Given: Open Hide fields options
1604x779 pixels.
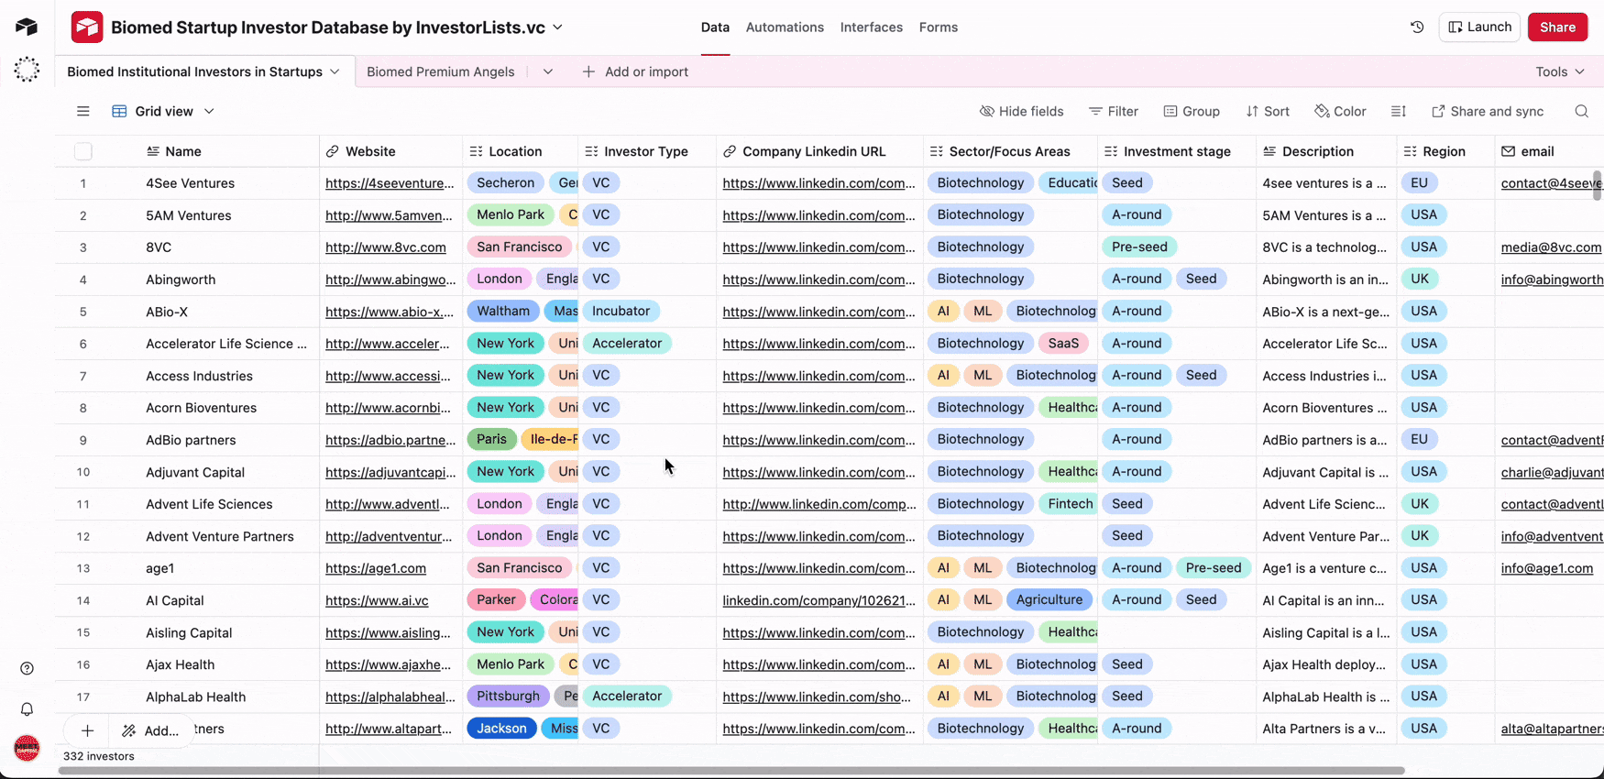Looking at the screenshot, I should tap(1021, 111).
